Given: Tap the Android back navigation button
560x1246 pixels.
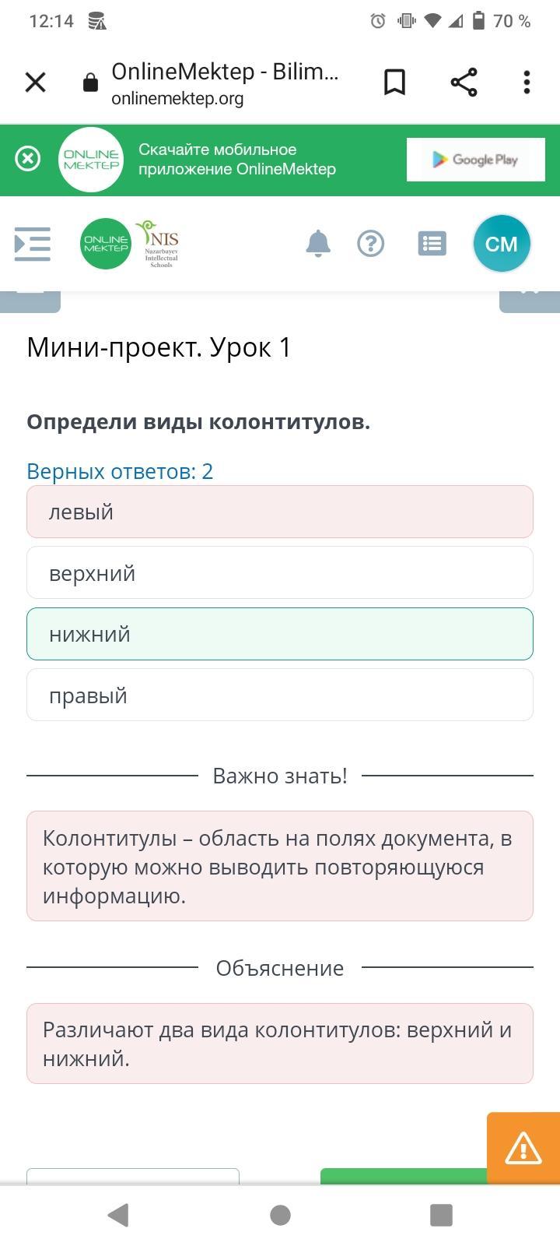Looking at the screenshot, I should click(x=118, y=1215).
